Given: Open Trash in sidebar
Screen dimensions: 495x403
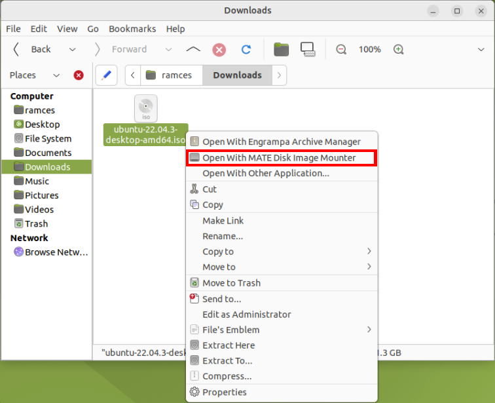Looking at the screenshot, I should (x=46, y=224).
